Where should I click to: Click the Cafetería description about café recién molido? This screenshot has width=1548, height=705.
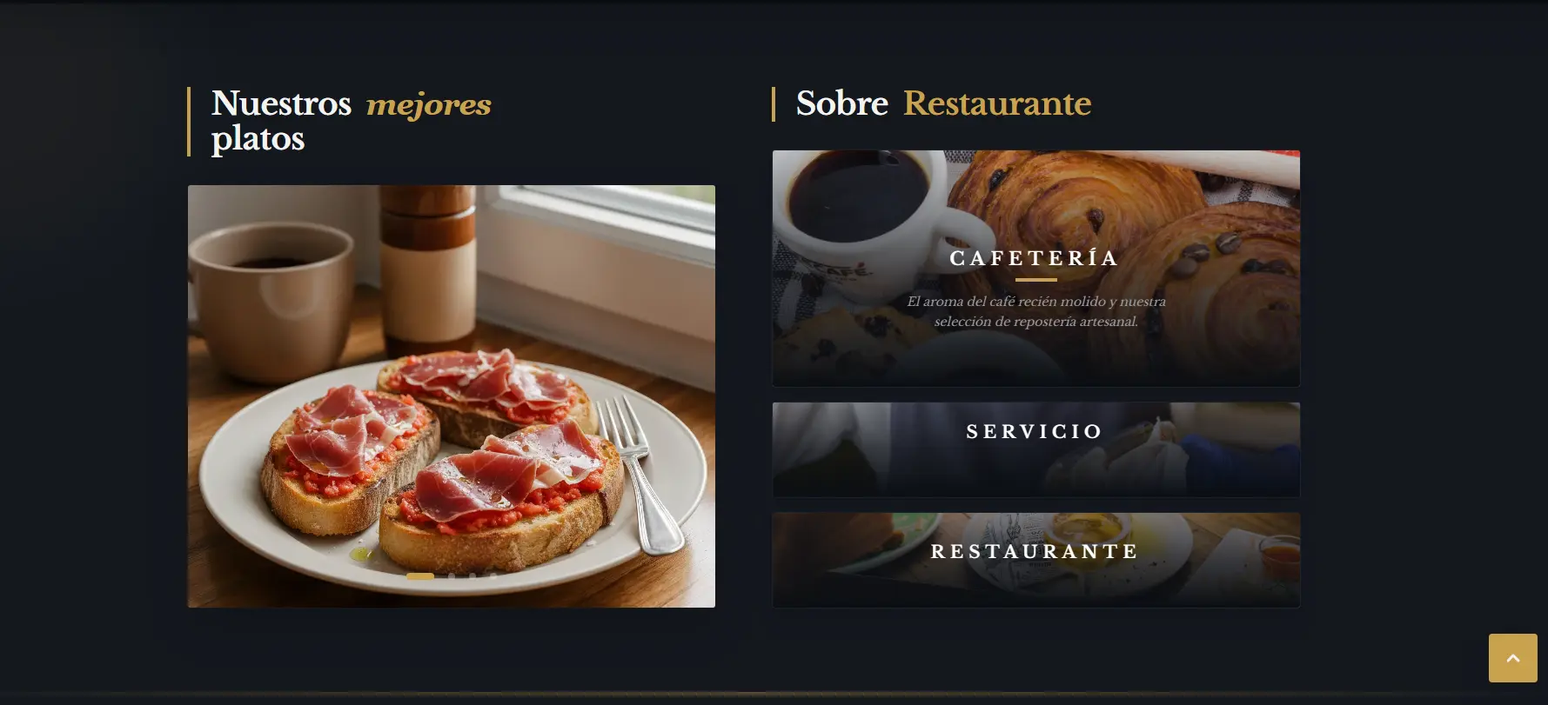[1036, 311]
